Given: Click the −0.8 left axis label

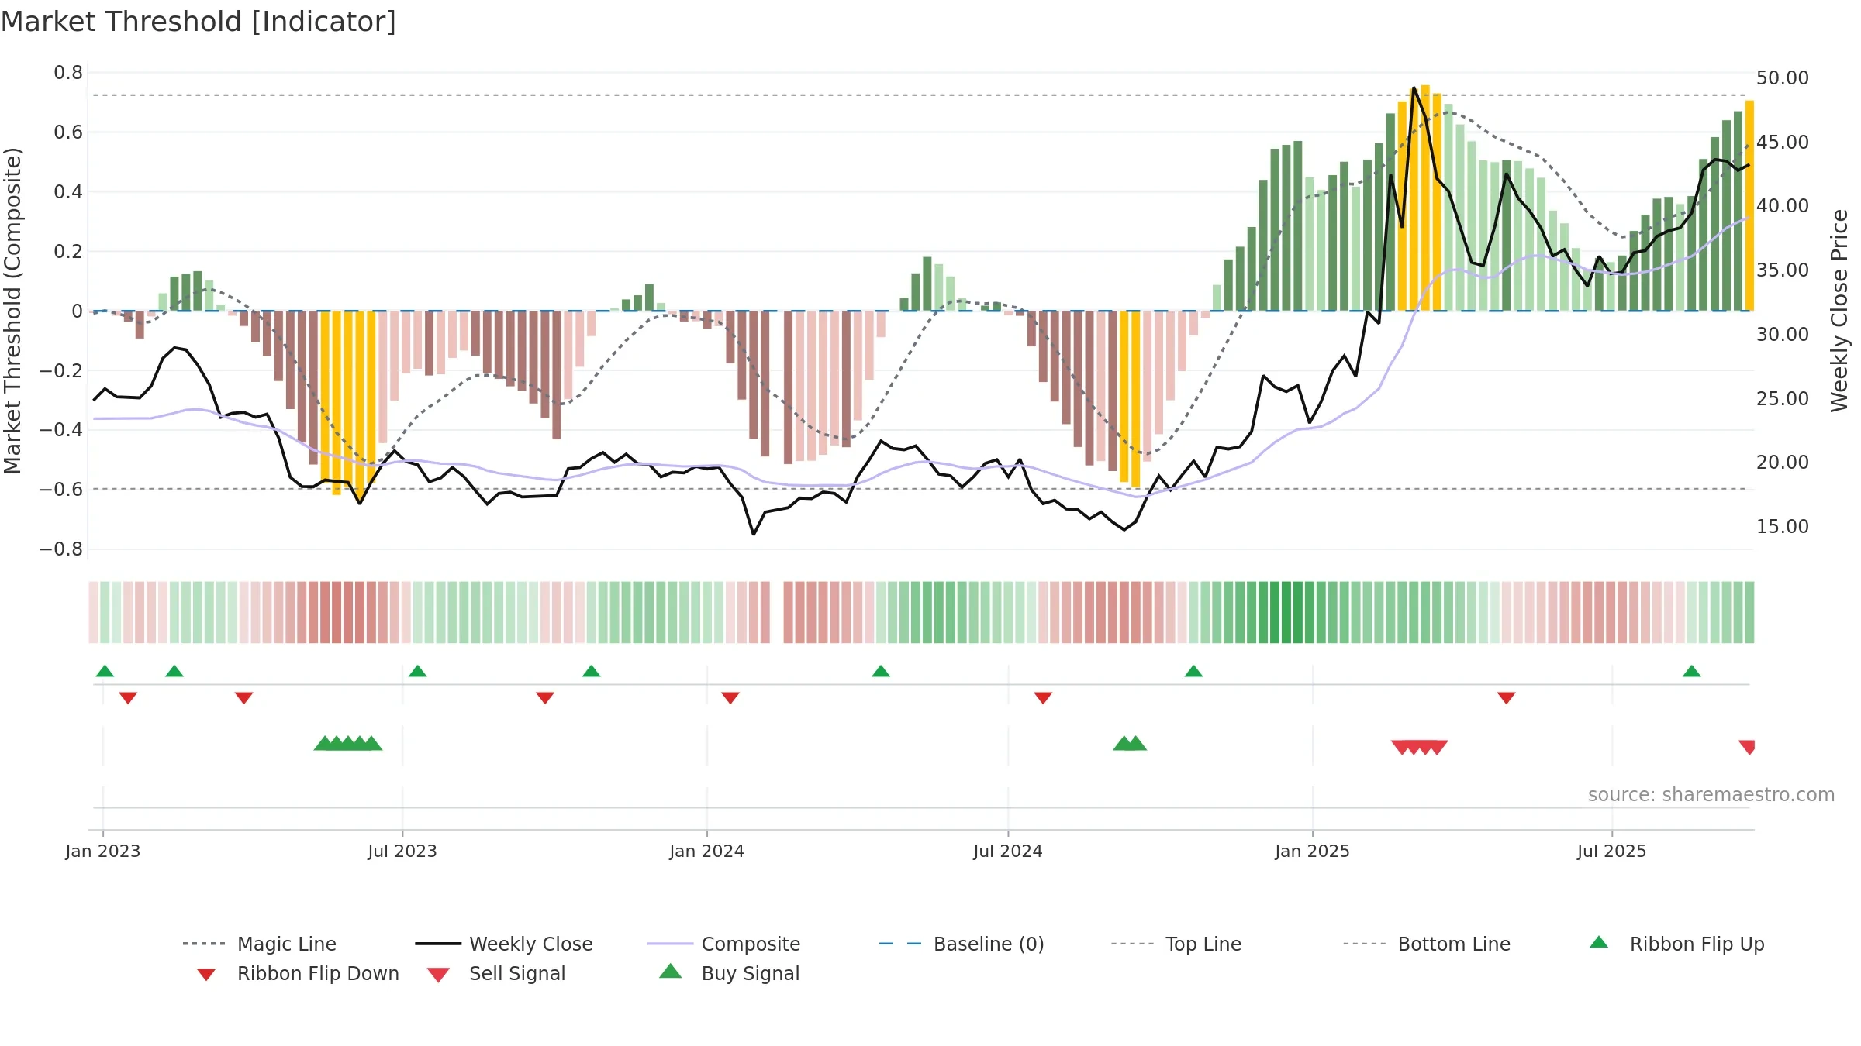Looking at the screenshot, I should [61, 549].
